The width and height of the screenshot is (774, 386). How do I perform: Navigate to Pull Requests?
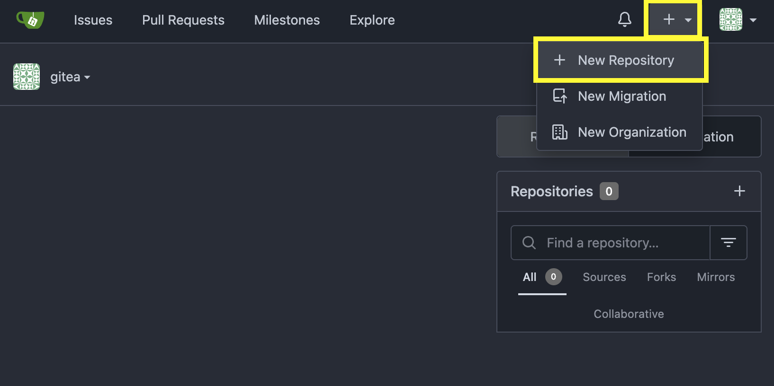pos(183,20)
